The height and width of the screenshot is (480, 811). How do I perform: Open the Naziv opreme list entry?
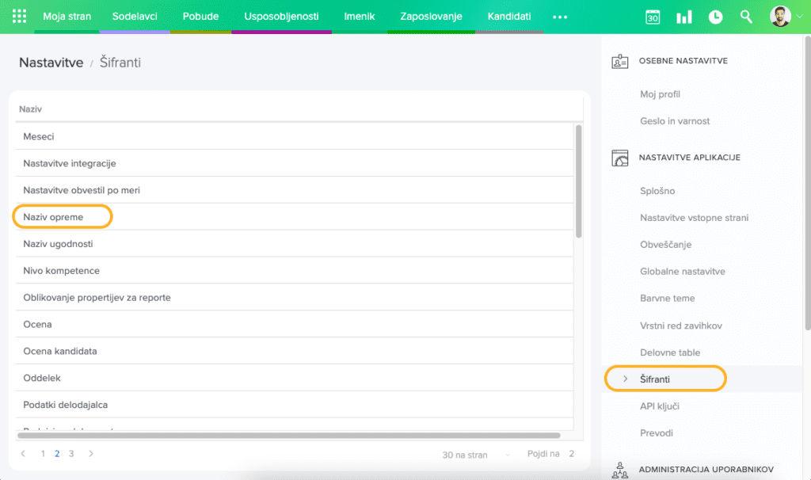(x=54, y=217)
